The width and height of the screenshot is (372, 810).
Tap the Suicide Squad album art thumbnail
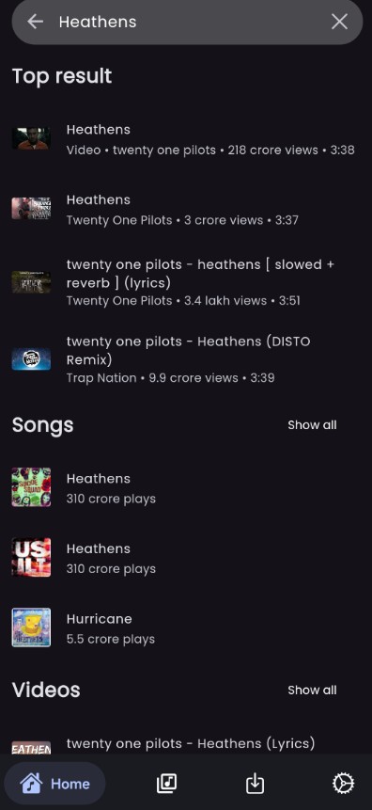32,487
